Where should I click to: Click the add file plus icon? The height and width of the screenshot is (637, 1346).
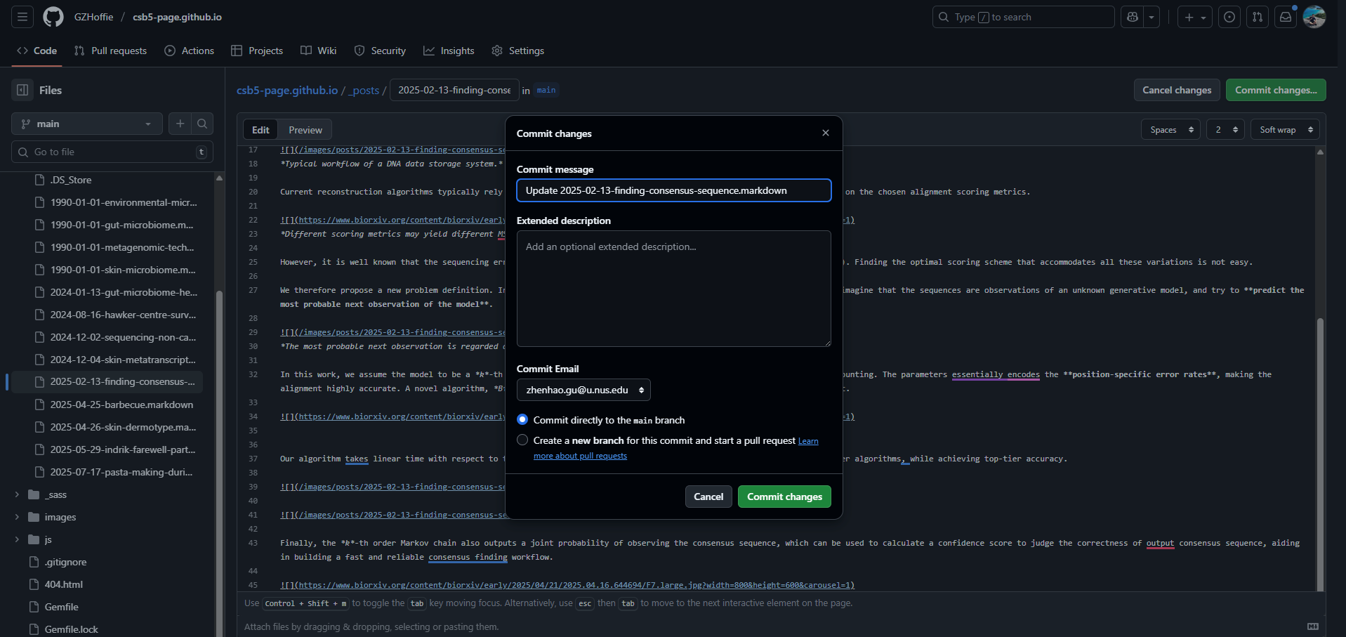coord(180,124)
